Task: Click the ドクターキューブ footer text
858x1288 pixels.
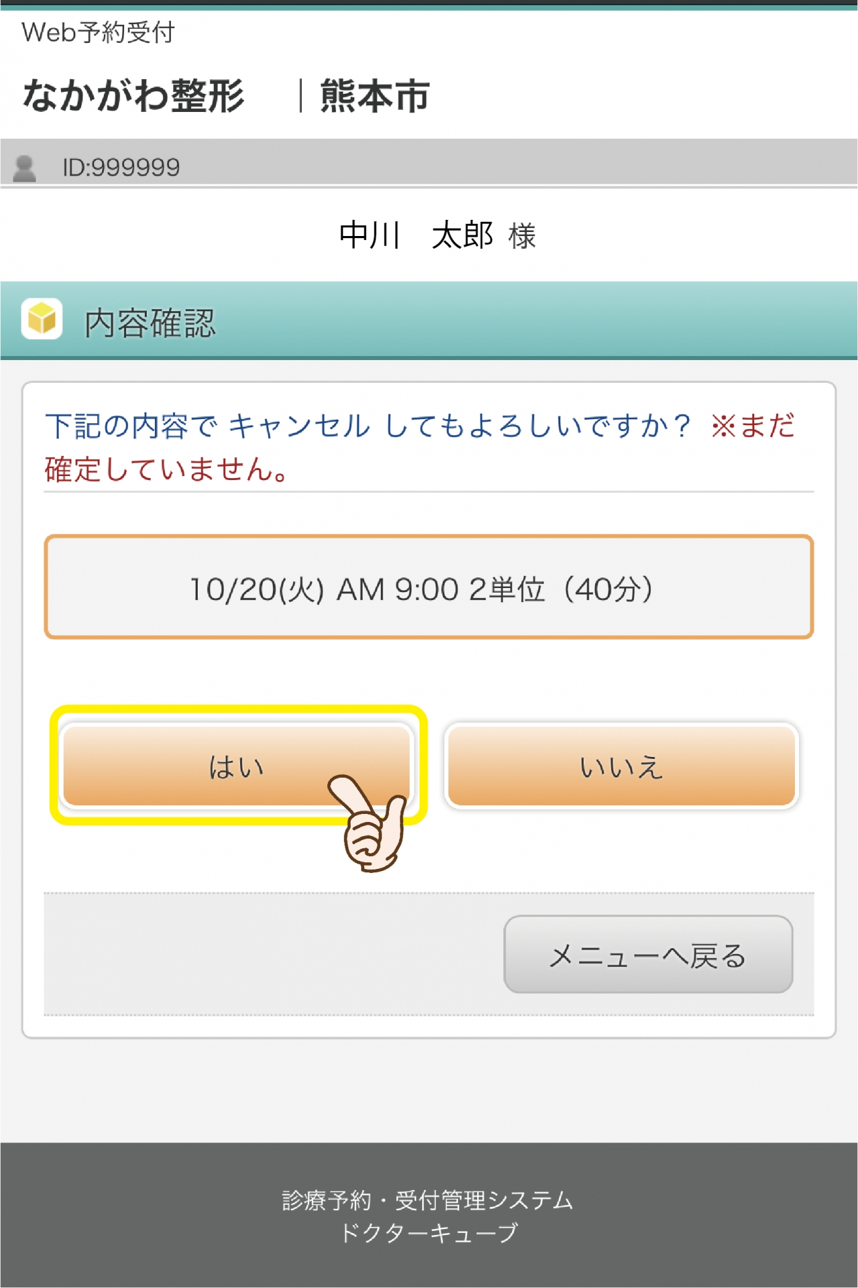Action: (x=429, y=1232)
